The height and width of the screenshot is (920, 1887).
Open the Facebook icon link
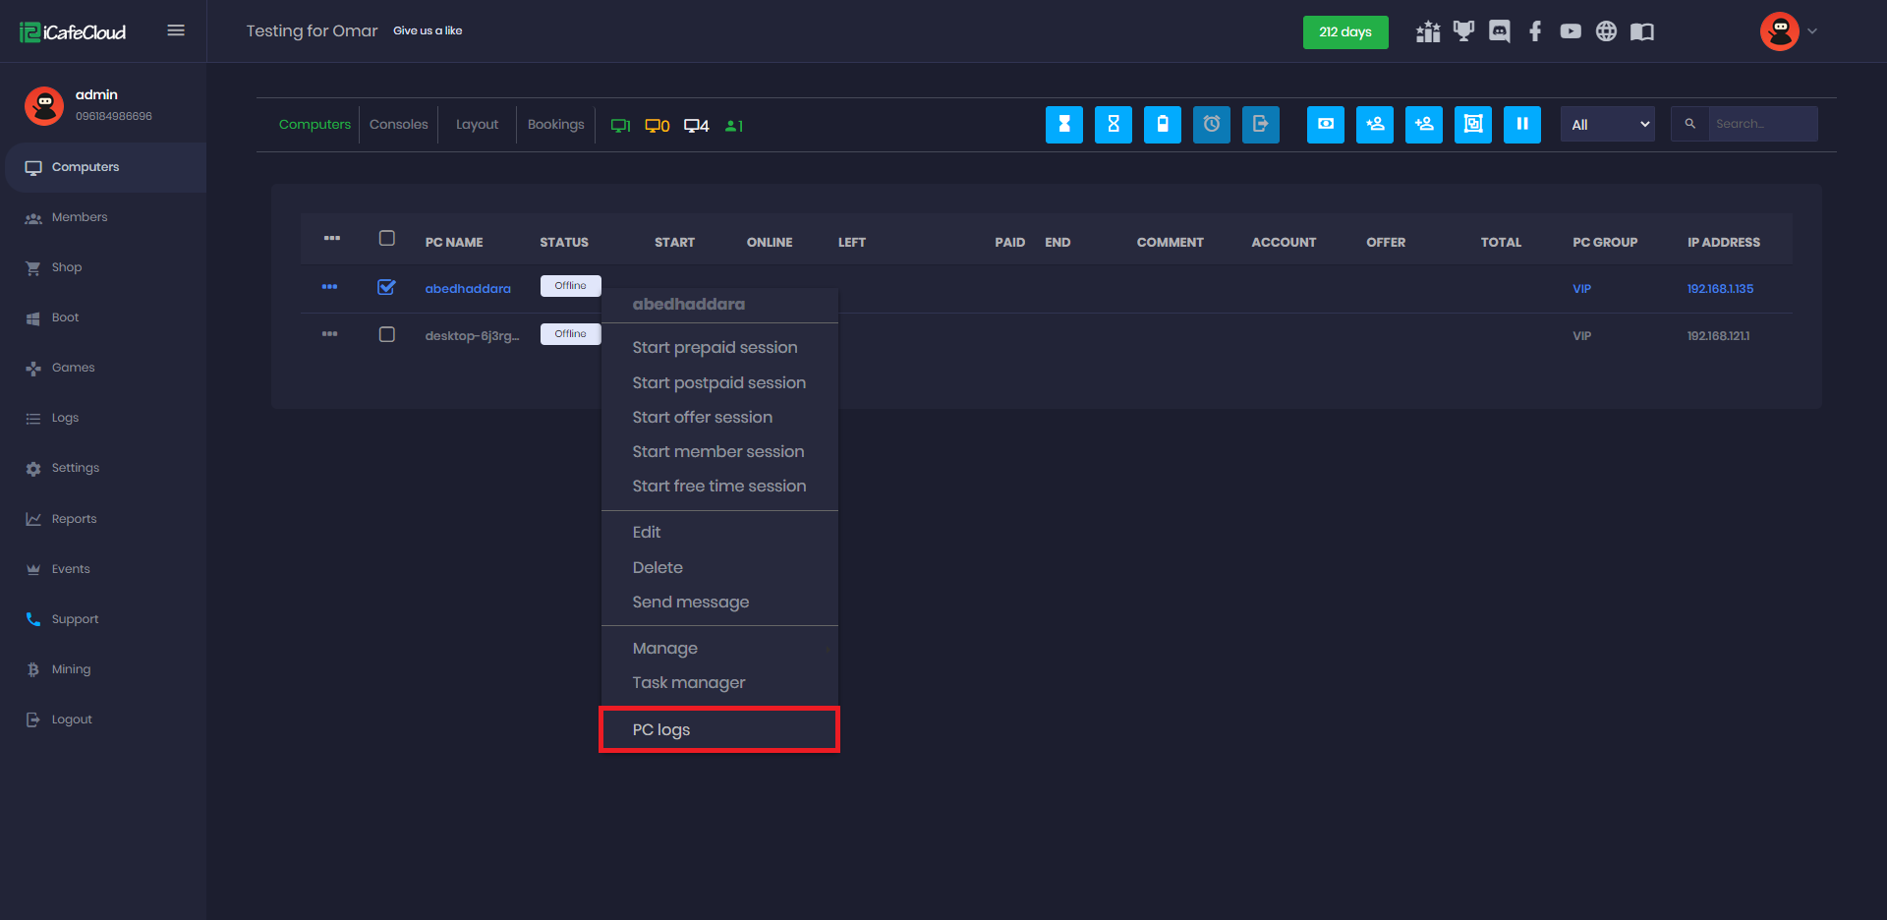pos(1534,31)
